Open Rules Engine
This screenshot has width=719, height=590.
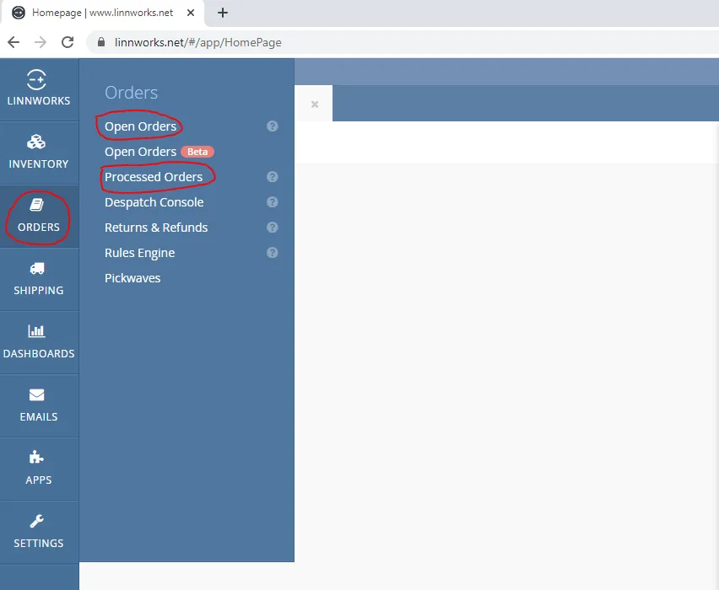click(140, 253)
